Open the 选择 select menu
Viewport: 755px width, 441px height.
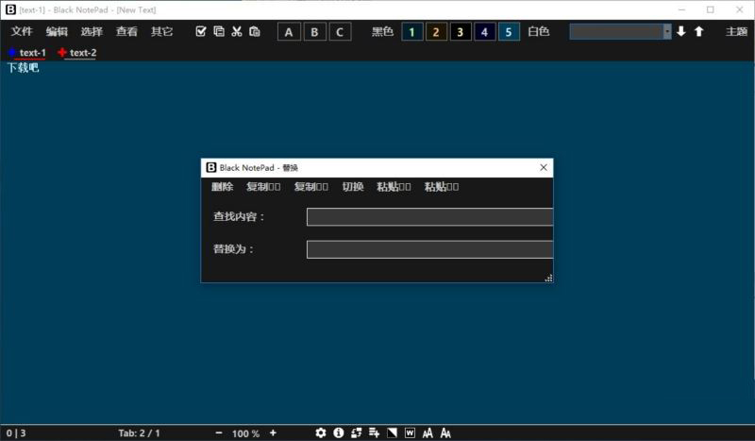click(92, 31)
